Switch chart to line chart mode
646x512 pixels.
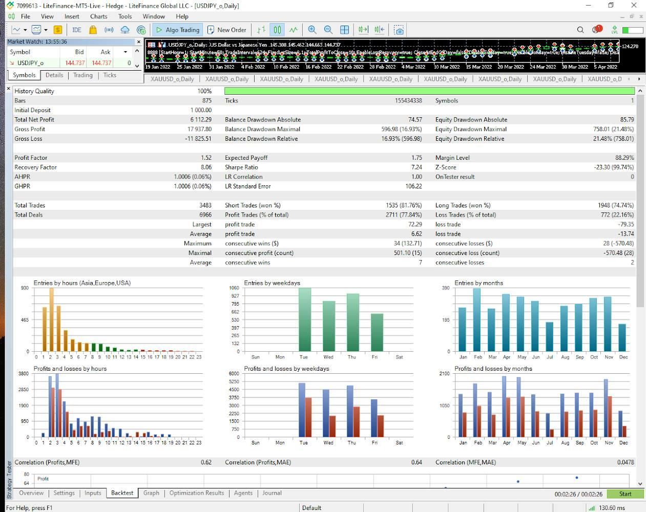pos(294,30)
